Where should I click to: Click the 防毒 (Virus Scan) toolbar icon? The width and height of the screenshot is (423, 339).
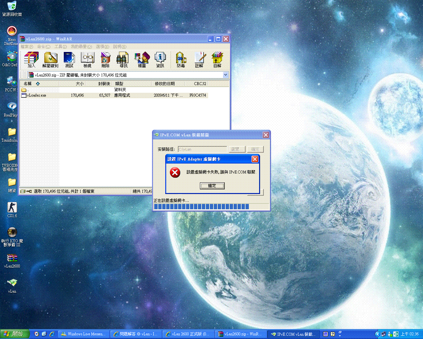click(x=181, y=60)
